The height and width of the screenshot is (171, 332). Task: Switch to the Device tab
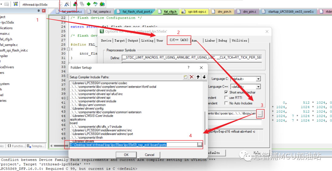[x=106, y=41]
